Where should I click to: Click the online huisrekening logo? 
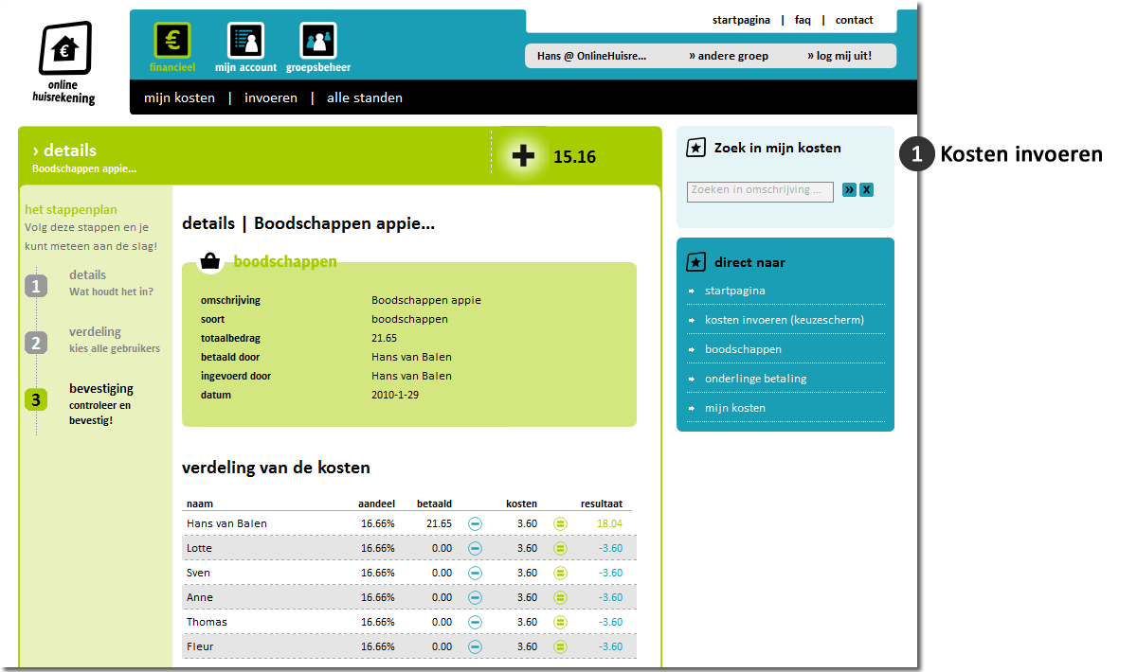coord(64,62)
